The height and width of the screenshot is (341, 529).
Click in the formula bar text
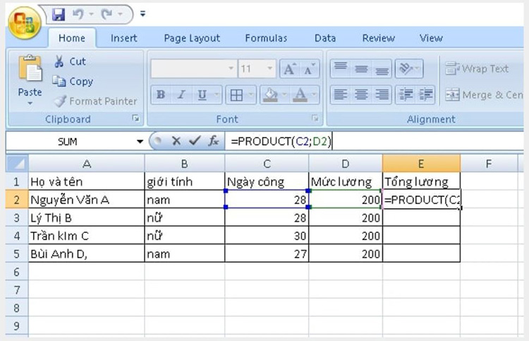click(281, 141)
